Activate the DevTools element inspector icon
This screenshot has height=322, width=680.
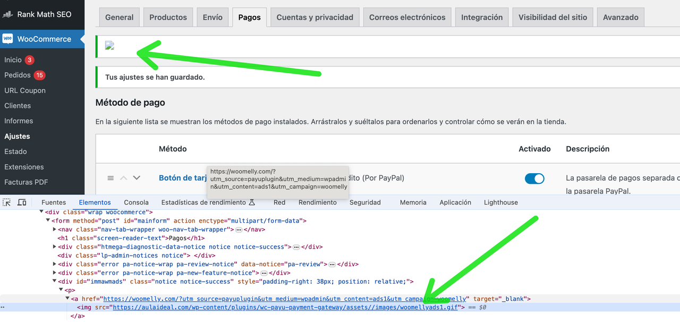(x=7, y=202)
